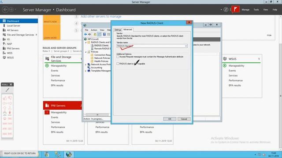Open the Vendor name dropdown
Image resolution: width=282 pixels, height=158 pixels.
pyautogui.click(x=186, y=46)
